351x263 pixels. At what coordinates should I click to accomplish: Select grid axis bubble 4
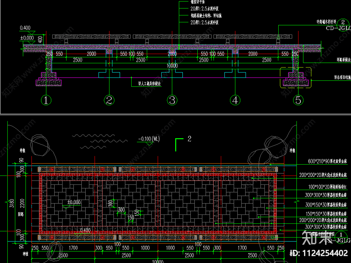pyautogui.click(x=235, y=100)
